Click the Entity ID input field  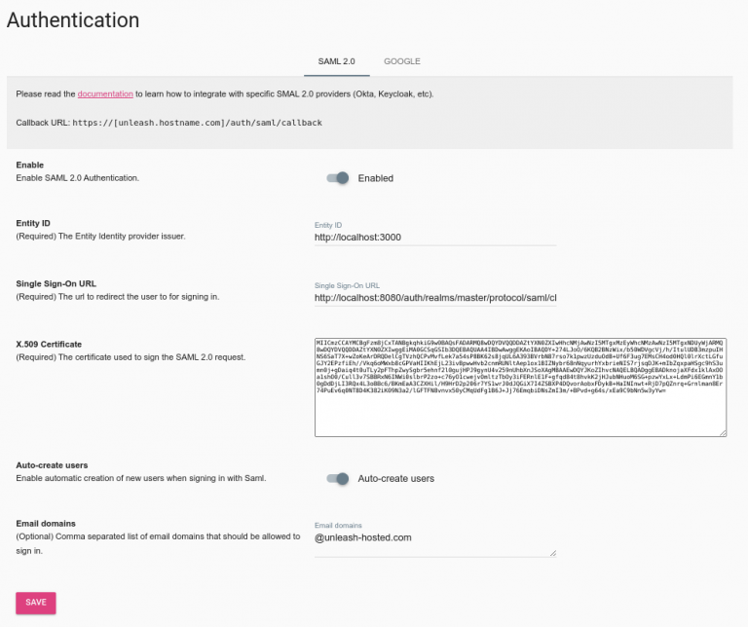pyautogui.click(x=434, y=237)
